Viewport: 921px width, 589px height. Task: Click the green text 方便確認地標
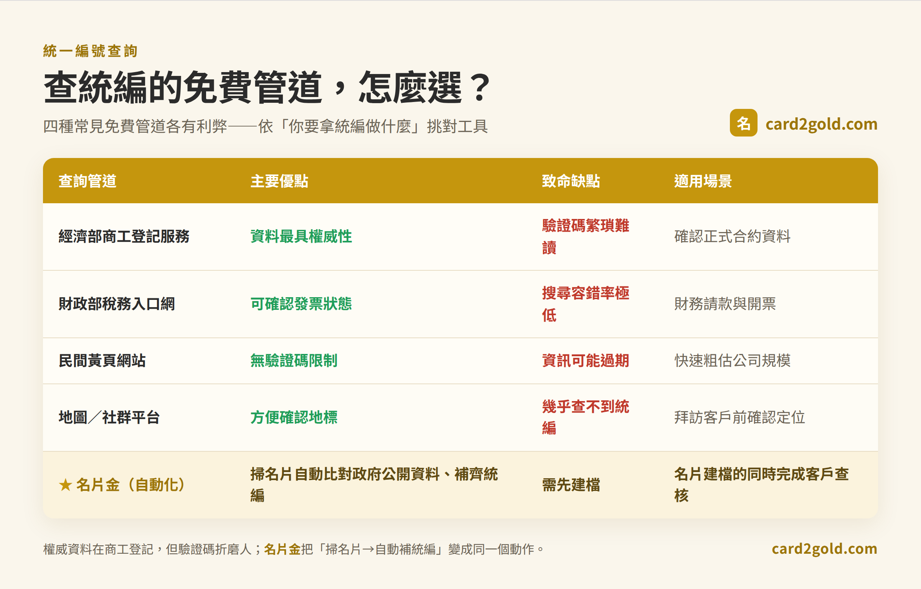click(x=294, y=417)
